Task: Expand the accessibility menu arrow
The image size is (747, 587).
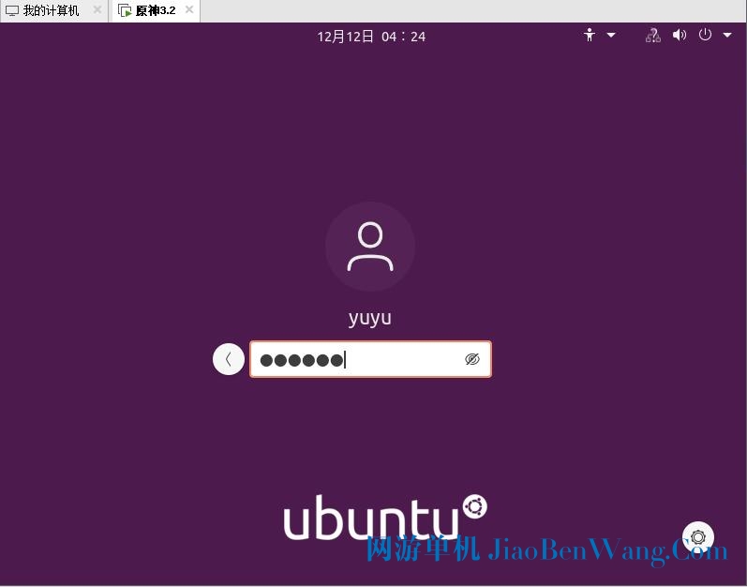Action: point(611,36)
